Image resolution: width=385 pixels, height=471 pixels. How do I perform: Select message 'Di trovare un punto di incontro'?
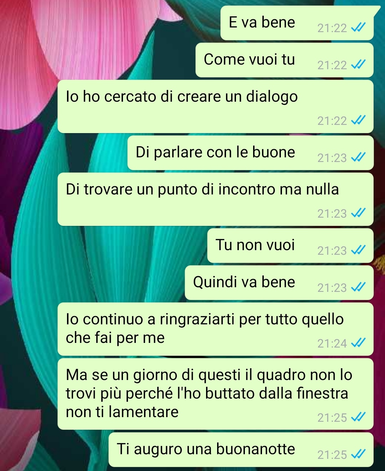pyautogui.click(x=216, y=199)
